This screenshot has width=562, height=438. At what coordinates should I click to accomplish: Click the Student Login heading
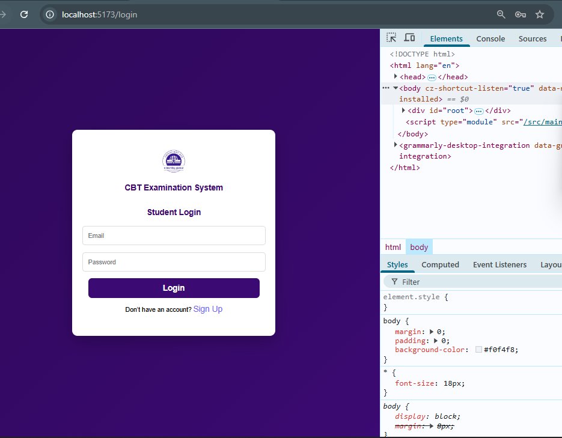(x=174, y=212)
